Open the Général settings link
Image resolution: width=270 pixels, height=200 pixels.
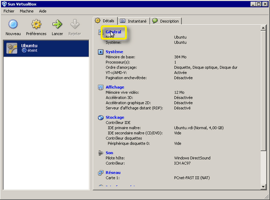(113, 32)
